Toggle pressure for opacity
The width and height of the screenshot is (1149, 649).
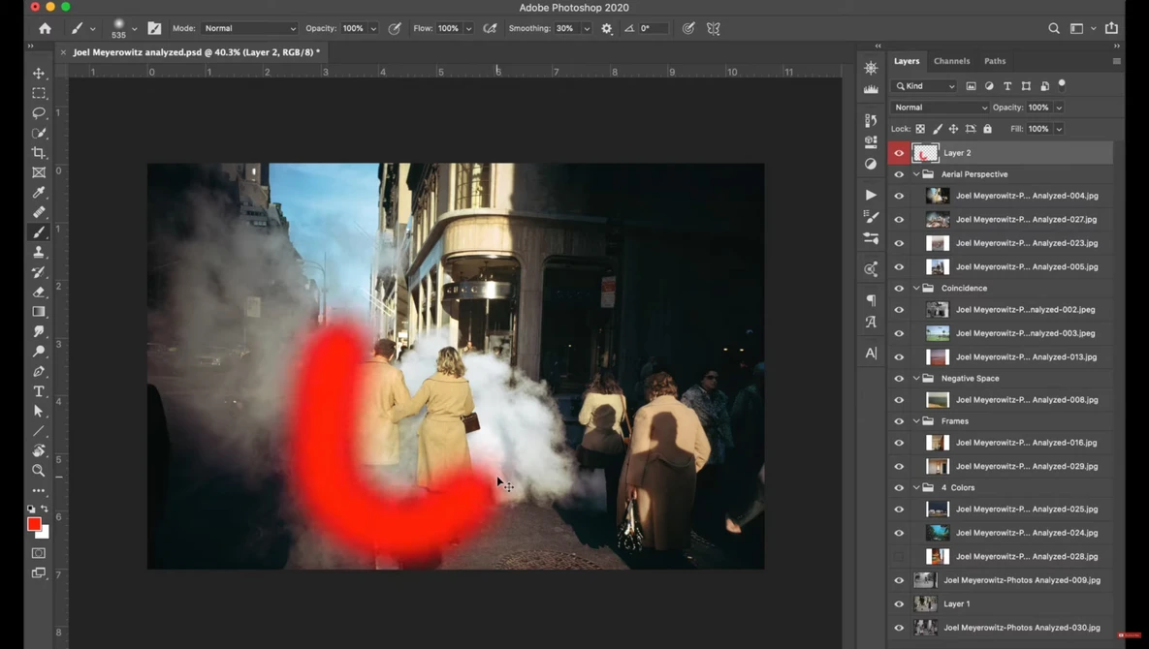395,28
